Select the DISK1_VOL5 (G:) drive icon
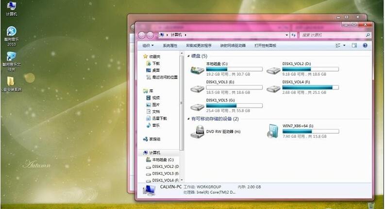Screen dimensions: 385x209 [x=198, y=107]
